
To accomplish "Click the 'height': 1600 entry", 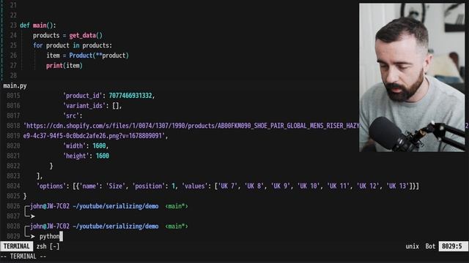I will pyautogui.click(x=86, y=156).
